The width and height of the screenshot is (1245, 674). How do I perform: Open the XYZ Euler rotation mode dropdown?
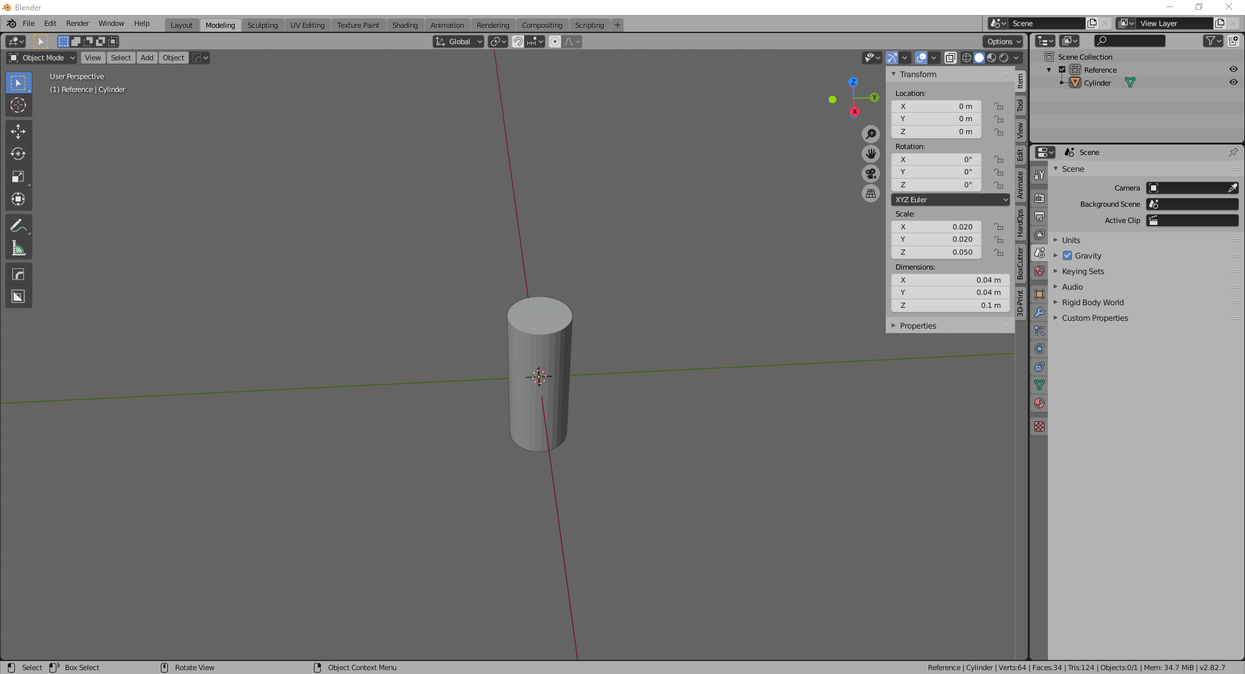[x=951, y=200]
